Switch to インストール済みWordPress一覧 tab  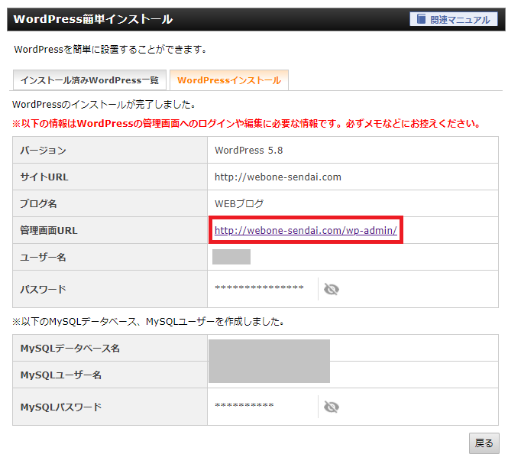pyautogui.click(x=89, y=80)
